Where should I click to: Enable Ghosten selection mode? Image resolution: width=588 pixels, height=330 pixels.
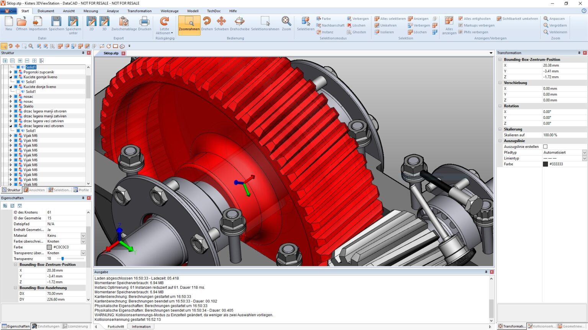[357, 32]
